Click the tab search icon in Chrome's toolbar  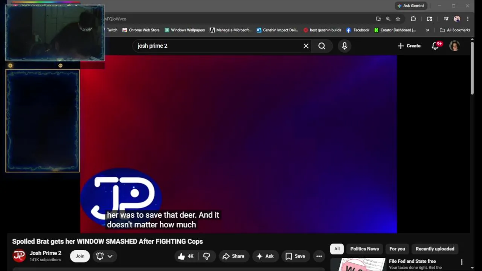(430, 19)
